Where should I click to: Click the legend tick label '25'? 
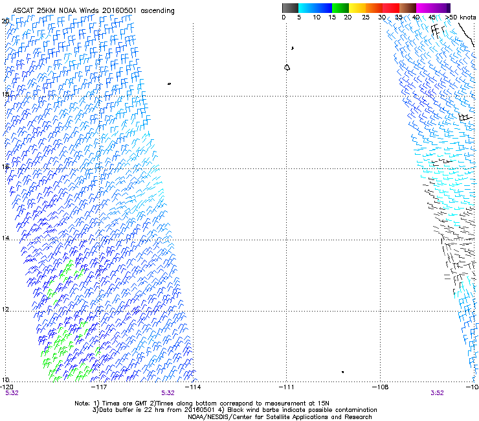tap(366, 17)
